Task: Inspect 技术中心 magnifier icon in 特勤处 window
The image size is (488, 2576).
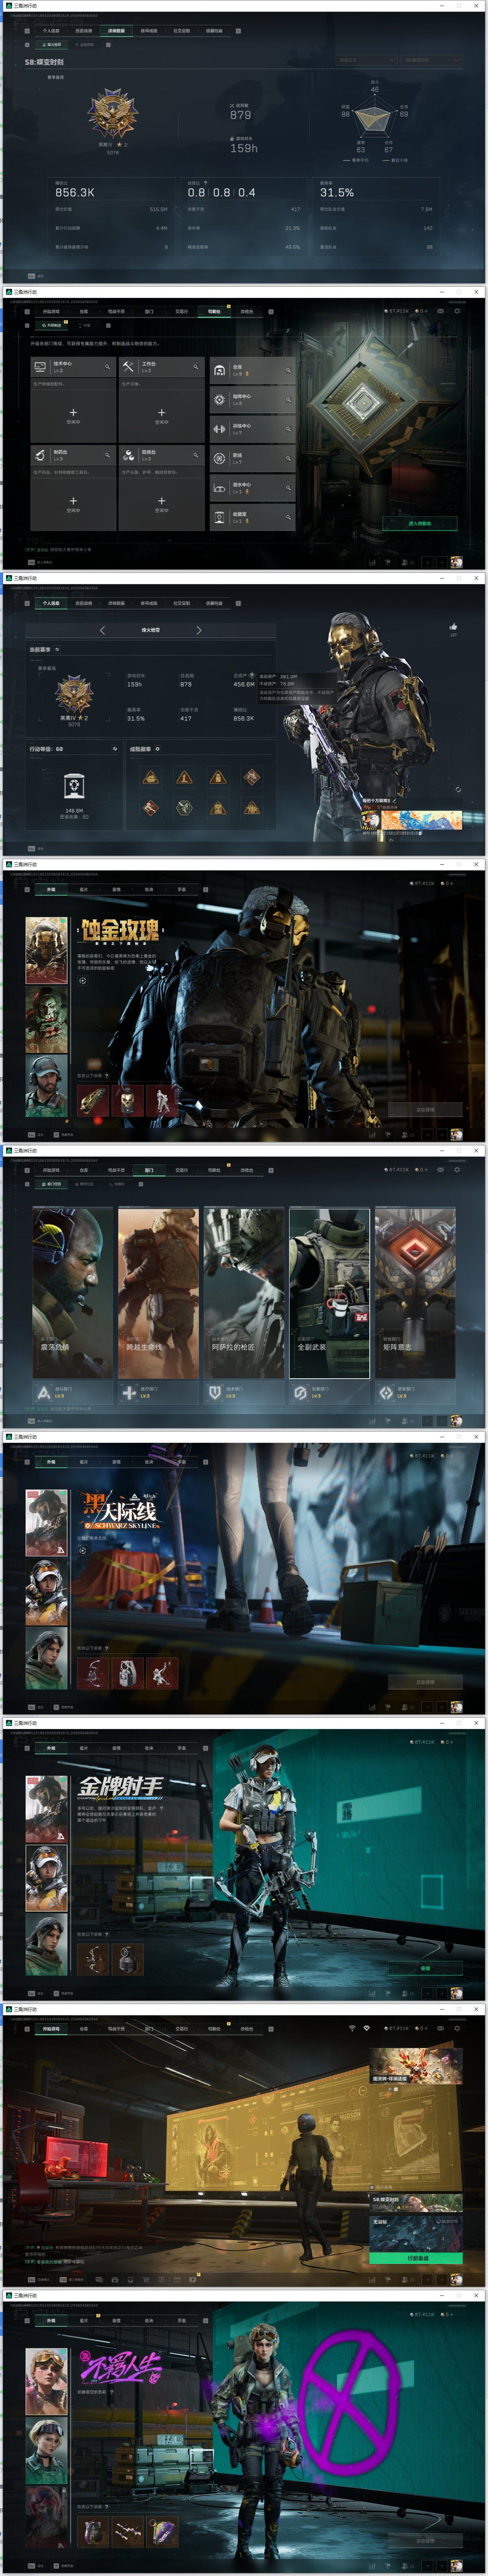Action: tap(107, 367)
